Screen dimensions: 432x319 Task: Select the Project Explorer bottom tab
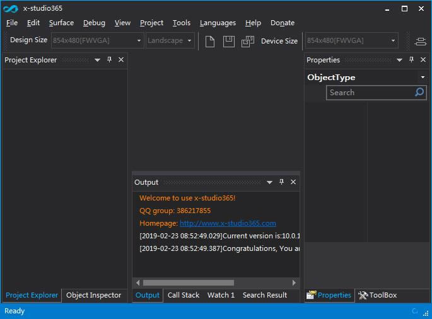[x=32, y=295]
